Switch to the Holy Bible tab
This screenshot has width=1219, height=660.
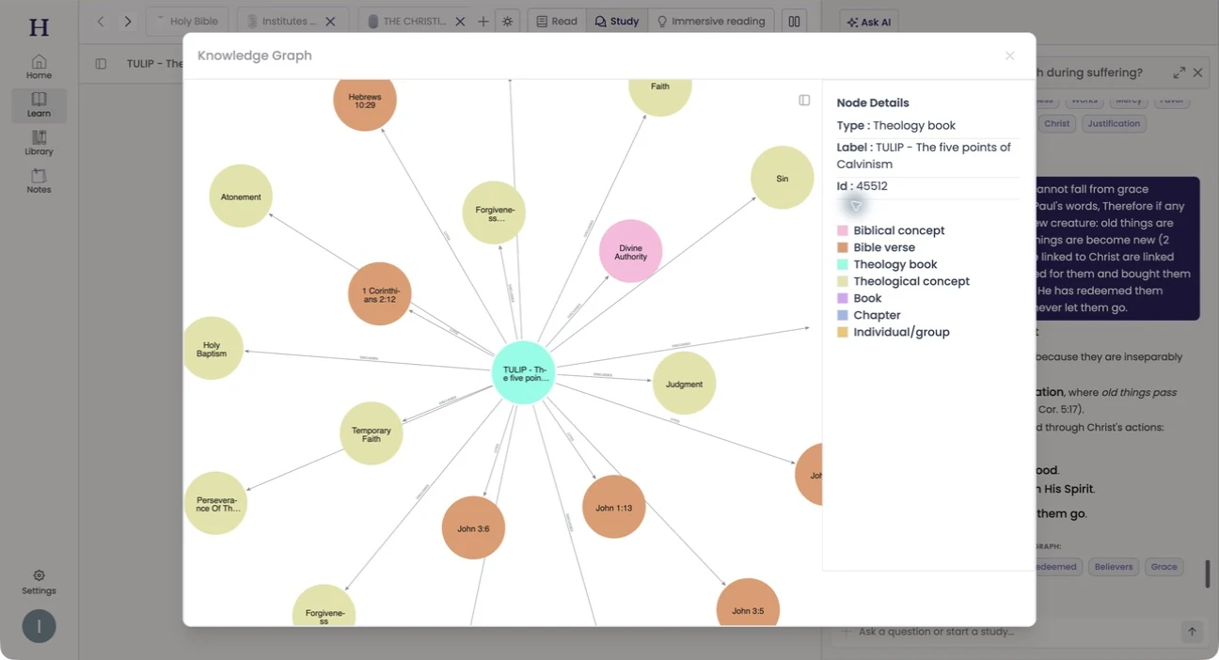click(186, 21)
